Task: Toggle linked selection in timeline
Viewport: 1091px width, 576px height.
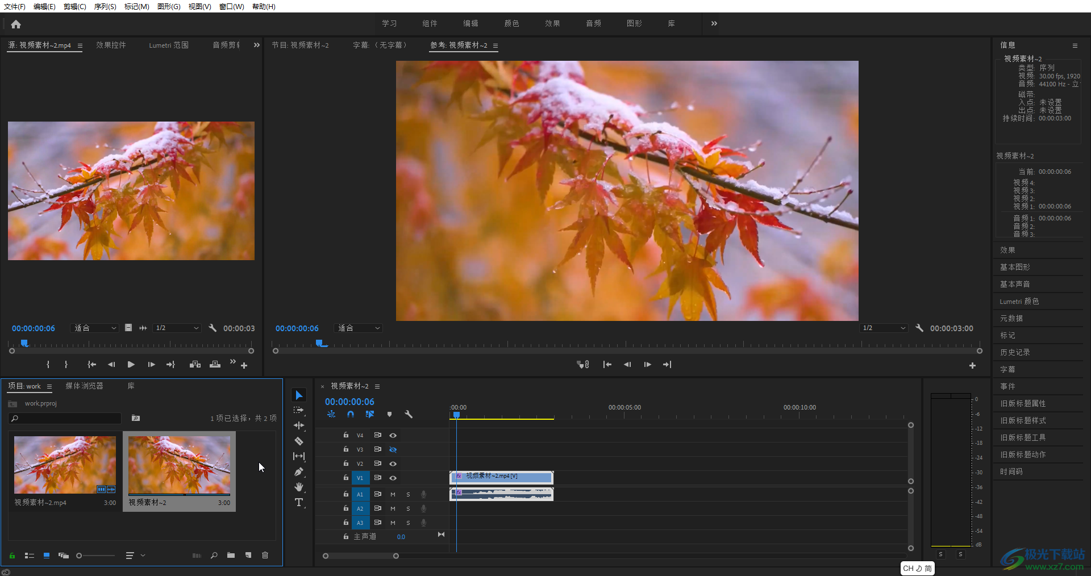Action: [370, 415]
